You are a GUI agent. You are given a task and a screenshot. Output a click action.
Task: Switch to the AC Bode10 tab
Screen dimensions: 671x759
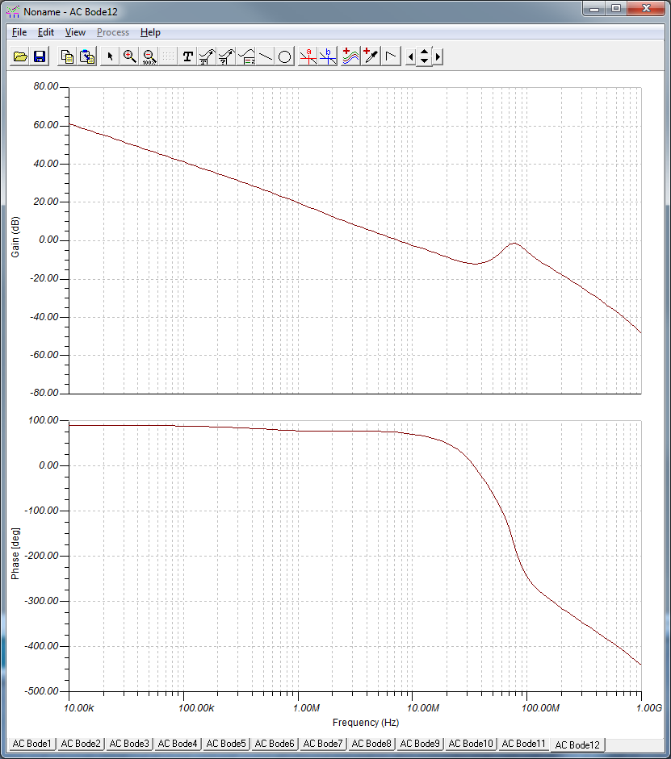click(x=471, y=744)
